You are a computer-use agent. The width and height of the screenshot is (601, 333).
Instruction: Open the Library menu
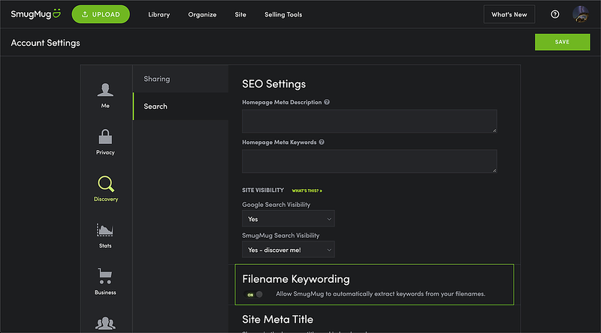(159, 14)
